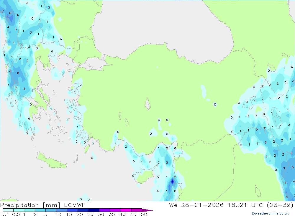Viewport: 295px width, 216px height.
Task: Click the "40" legend scale label
Action: pyautogui.click(x=122, y=214)
